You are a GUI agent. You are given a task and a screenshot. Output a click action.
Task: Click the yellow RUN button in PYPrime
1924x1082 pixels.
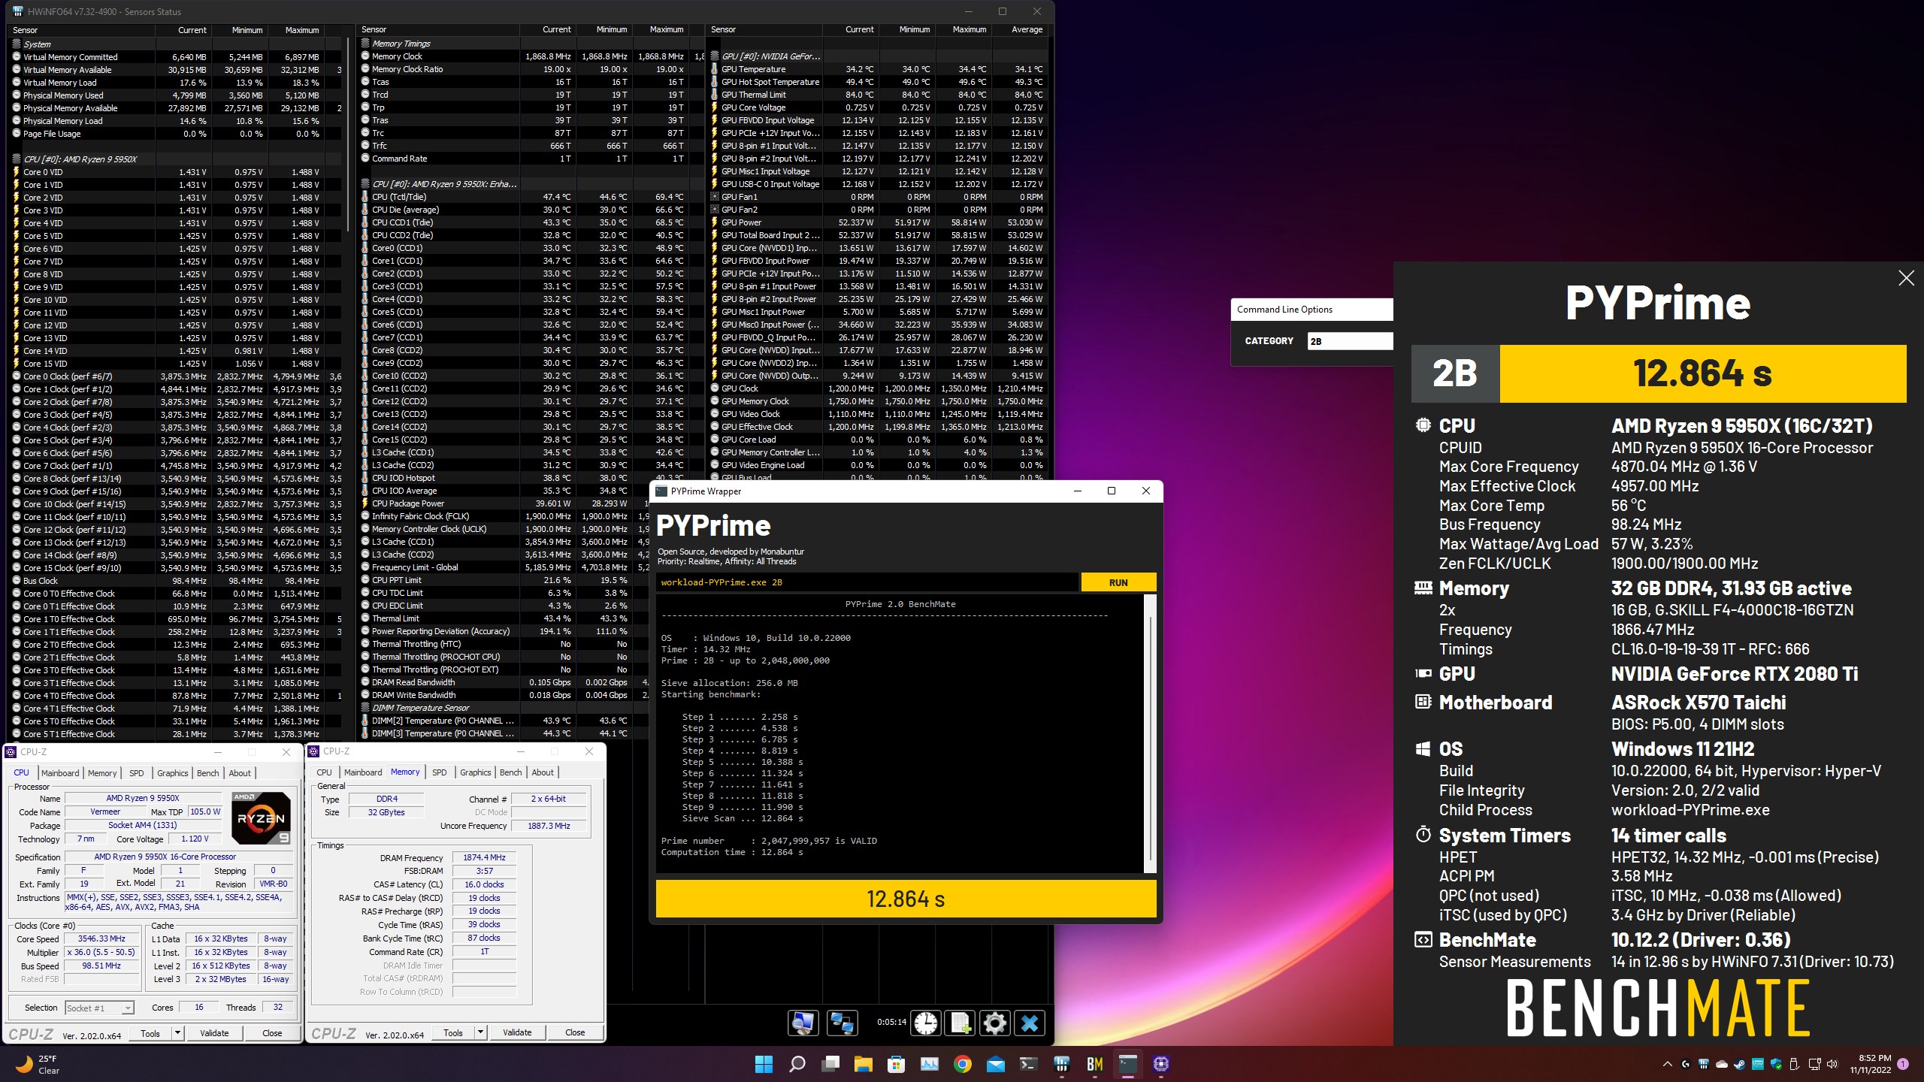click(1118, 582)
